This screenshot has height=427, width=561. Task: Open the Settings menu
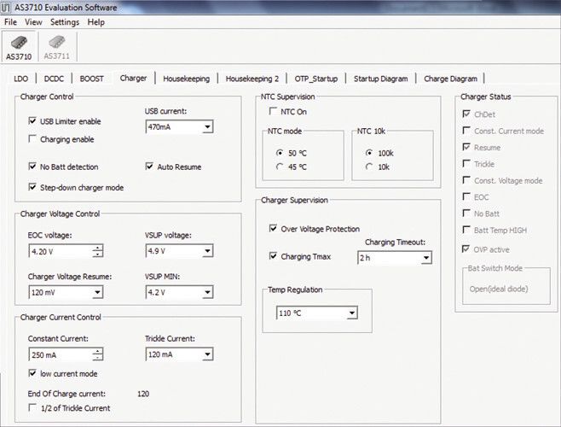point(65,22)
